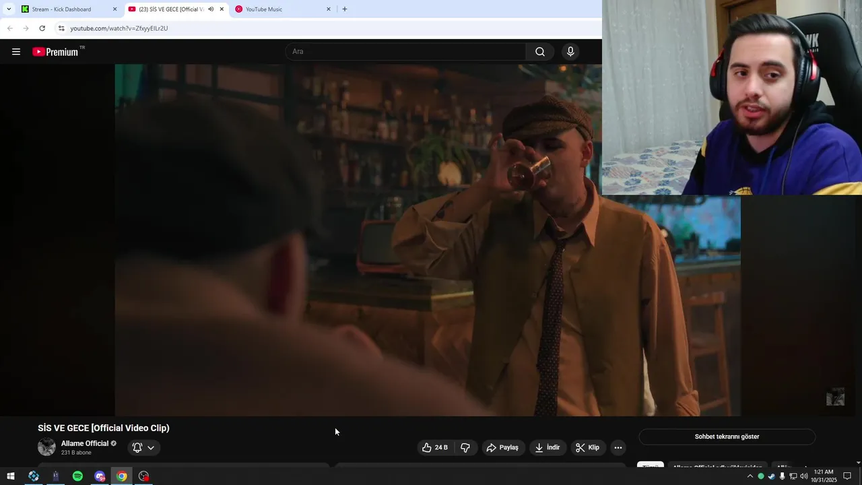Focus the 'Ara' search box
Image resolution: width=862 pixels, height=485 pixels.
click(406, 52)
